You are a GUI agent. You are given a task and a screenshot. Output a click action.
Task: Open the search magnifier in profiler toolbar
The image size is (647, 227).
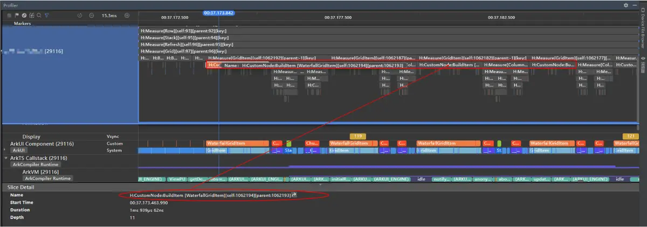pos(39,16)
